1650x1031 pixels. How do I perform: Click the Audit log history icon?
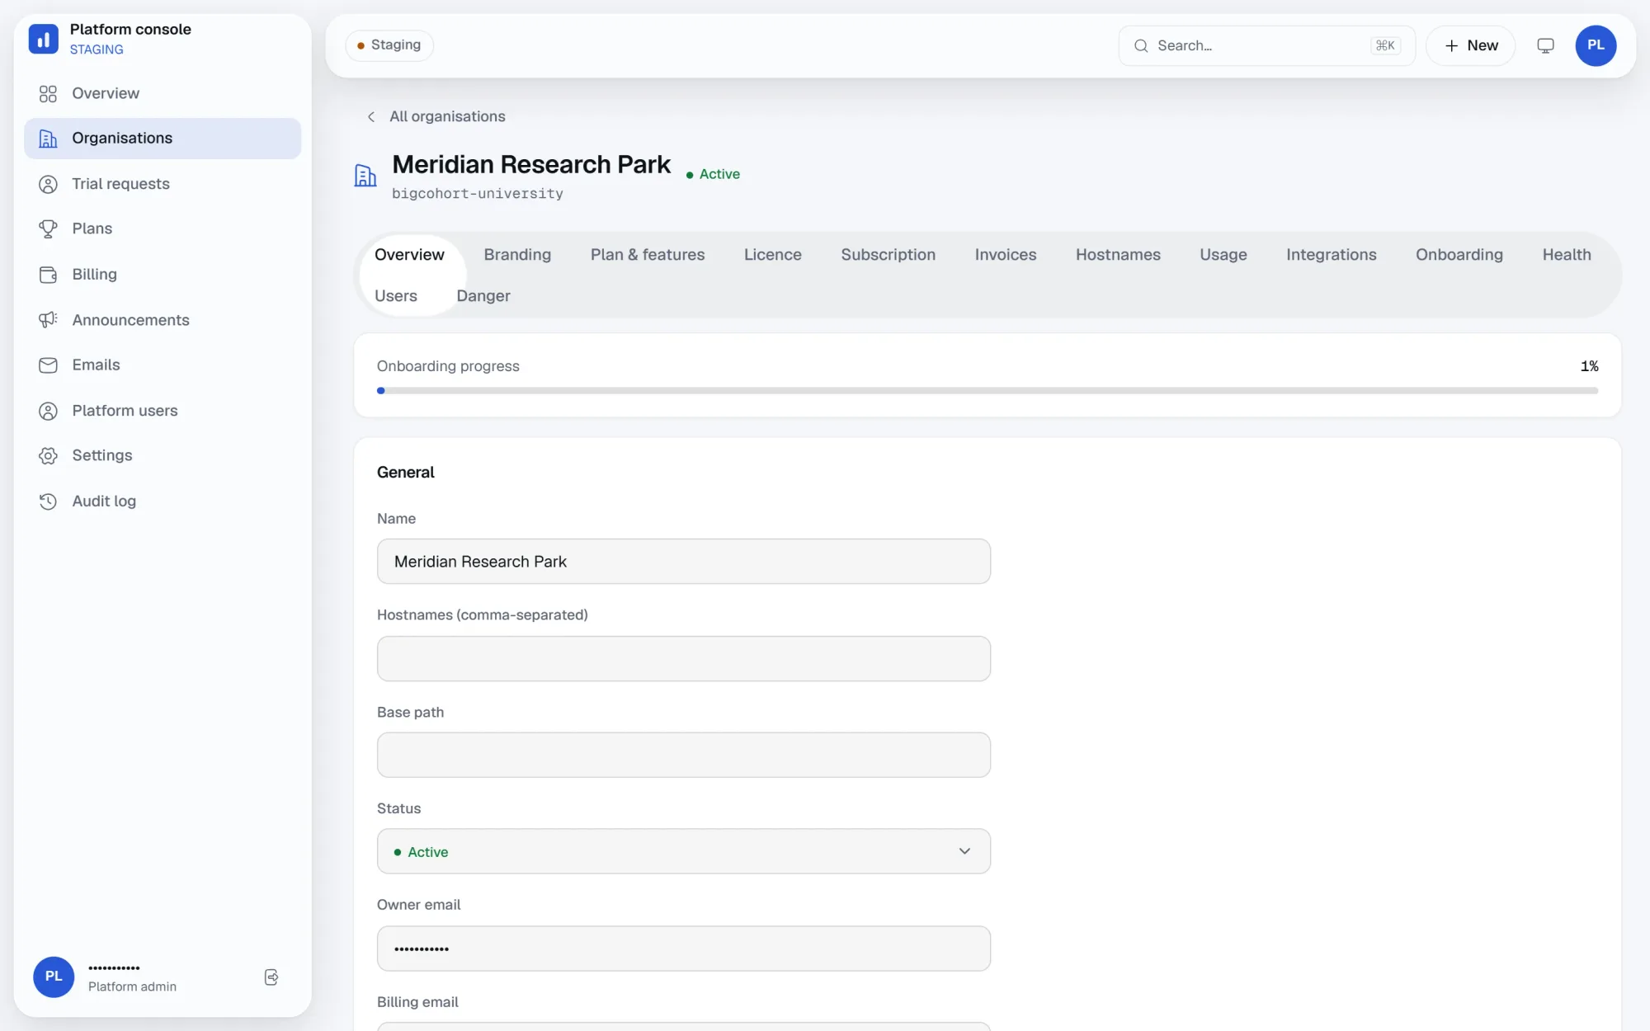click(x=48, y=501)
